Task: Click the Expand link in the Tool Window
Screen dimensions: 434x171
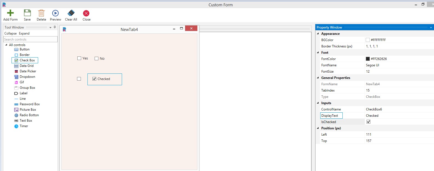Action: tap(24, 33)
